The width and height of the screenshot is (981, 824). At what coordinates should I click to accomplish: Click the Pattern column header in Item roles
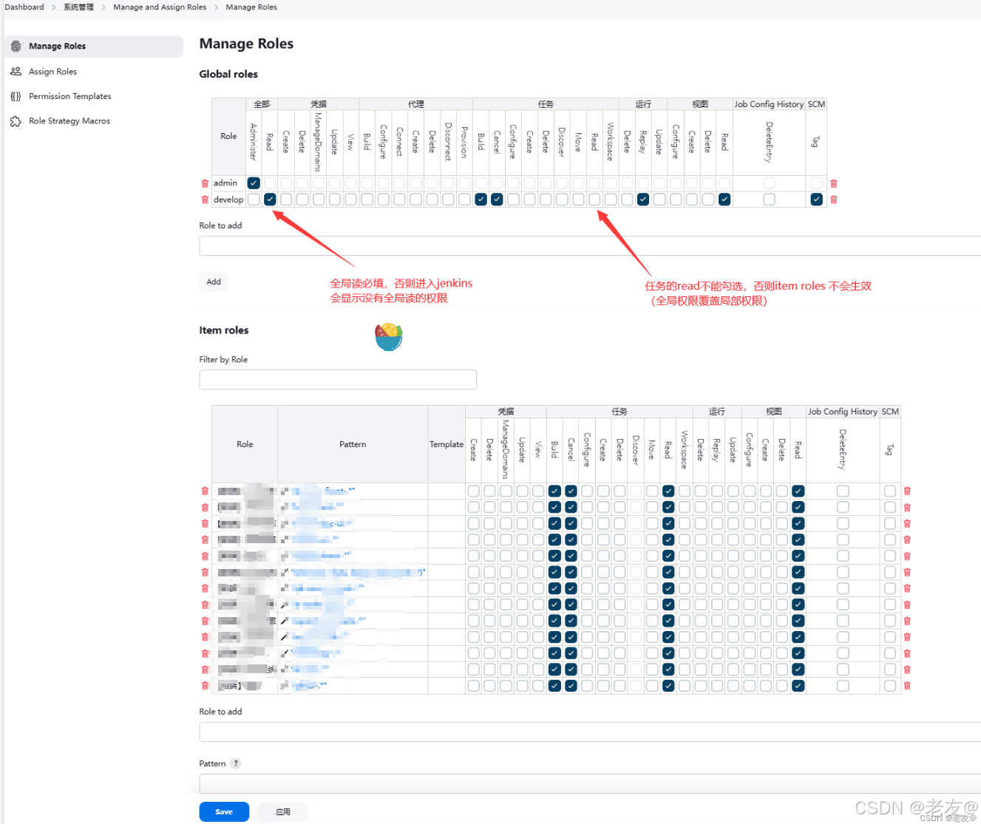click(353, 444)
